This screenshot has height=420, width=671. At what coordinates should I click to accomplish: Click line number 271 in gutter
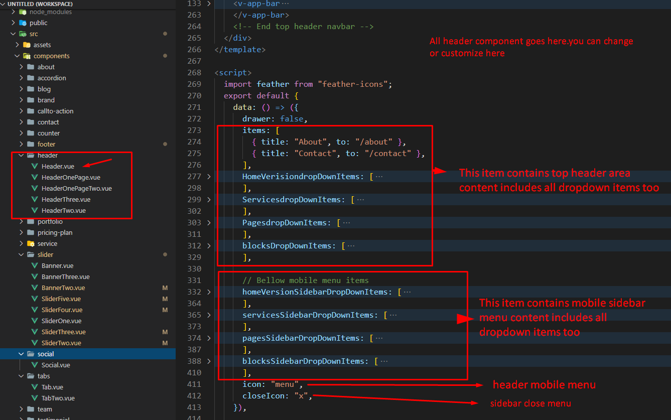click(194, 107)
